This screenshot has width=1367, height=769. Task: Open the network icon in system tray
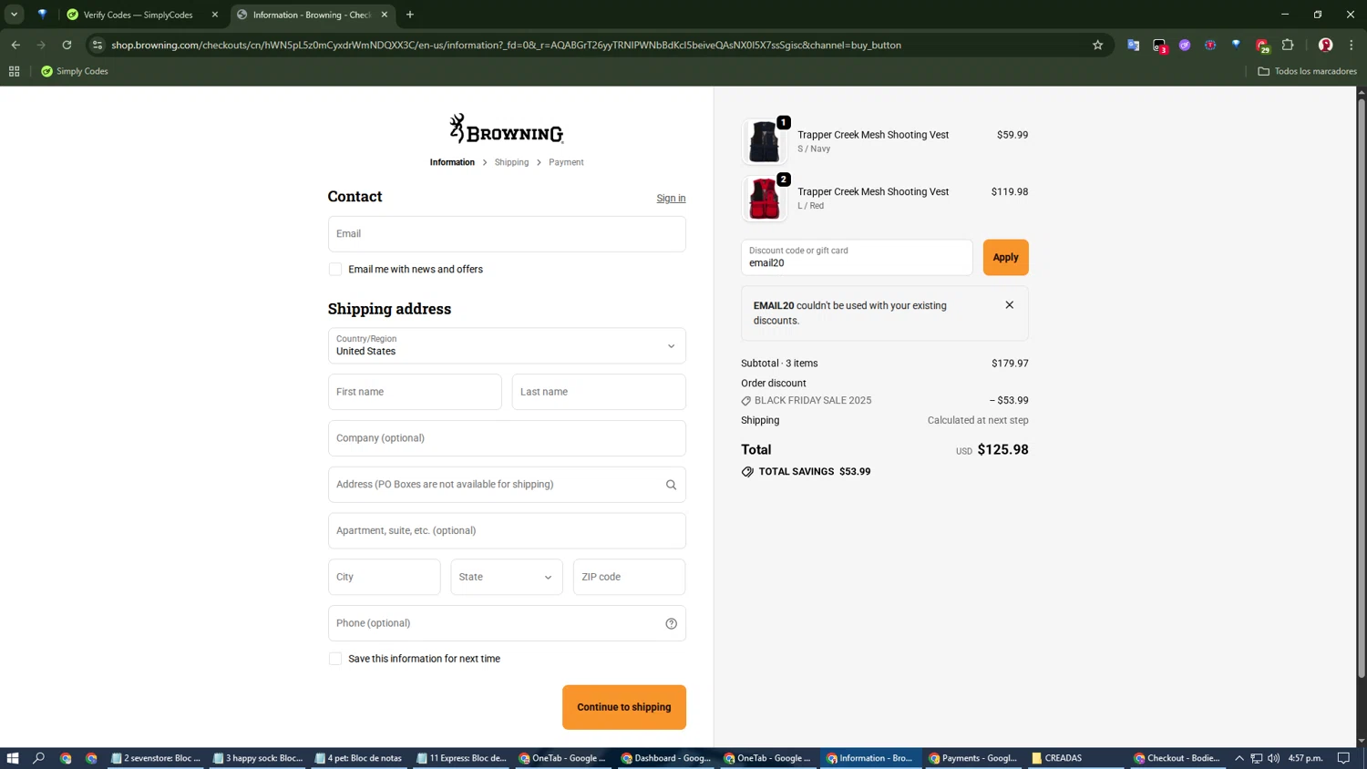(1256, 758)
